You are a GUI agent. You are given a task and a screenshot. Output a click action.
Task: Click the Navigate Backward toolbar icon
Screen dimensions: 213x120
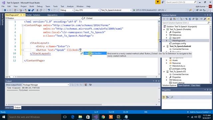pyautogui.click(x=5, y=10)
